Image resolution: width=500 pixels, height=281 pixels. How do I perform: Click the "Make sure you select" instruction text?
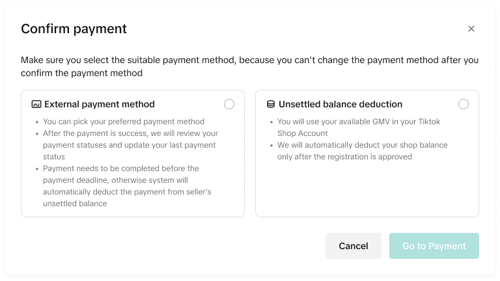(249, 60)
